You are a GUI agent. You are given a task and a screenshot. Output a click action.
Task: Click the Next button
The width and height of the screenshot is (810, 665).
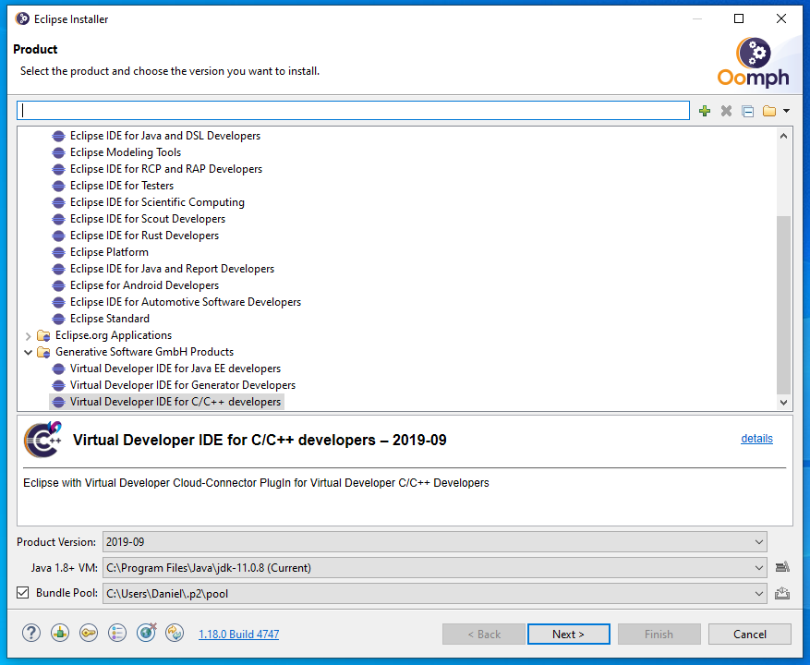pos(568,634)
